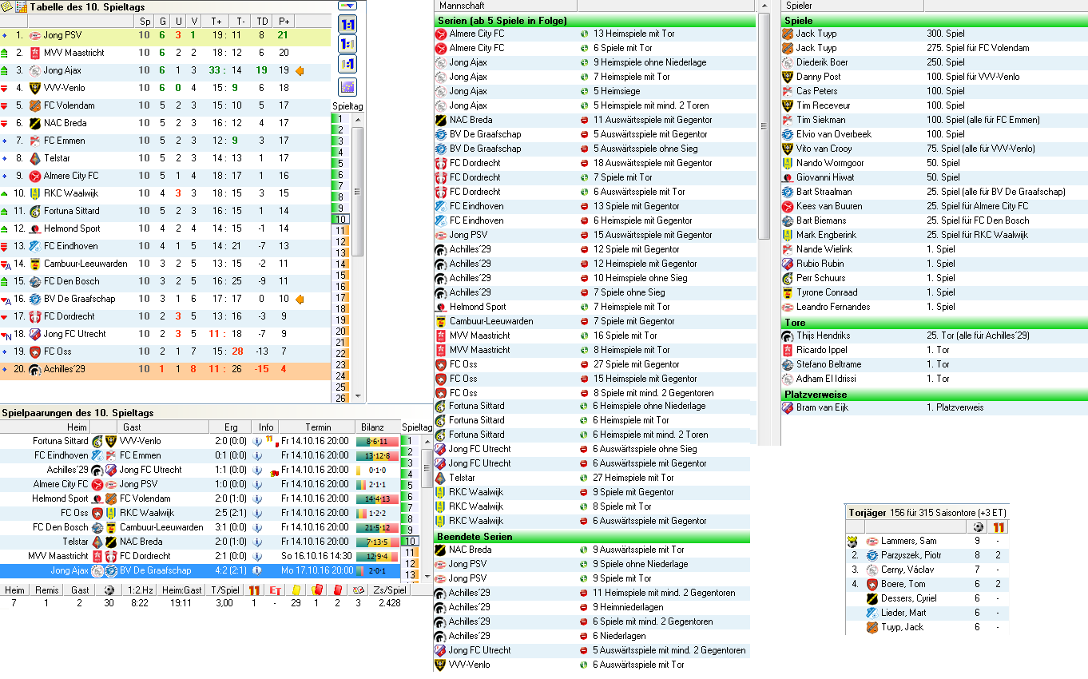1088x679 pixels.
Task: Click the Bilanz bar '8·6·11' for Fortuna Sittard
Action: tap(377, 441)
